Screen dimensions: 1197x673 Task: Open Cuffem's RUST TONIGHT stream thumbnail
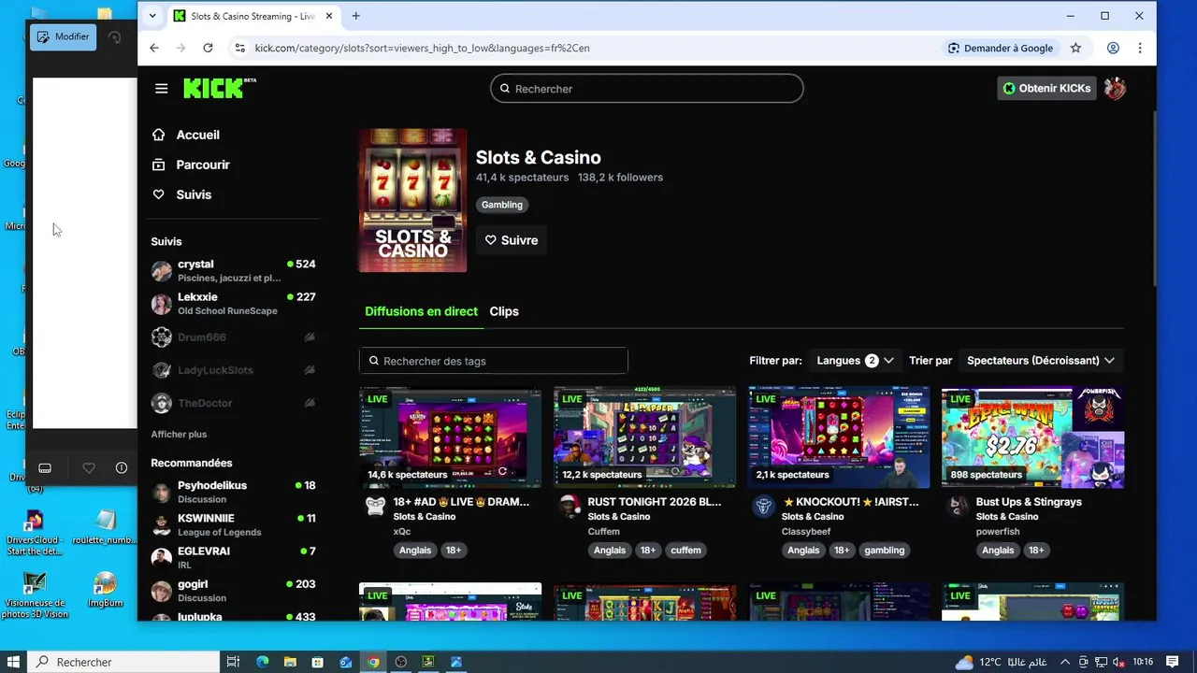point(644,437)
